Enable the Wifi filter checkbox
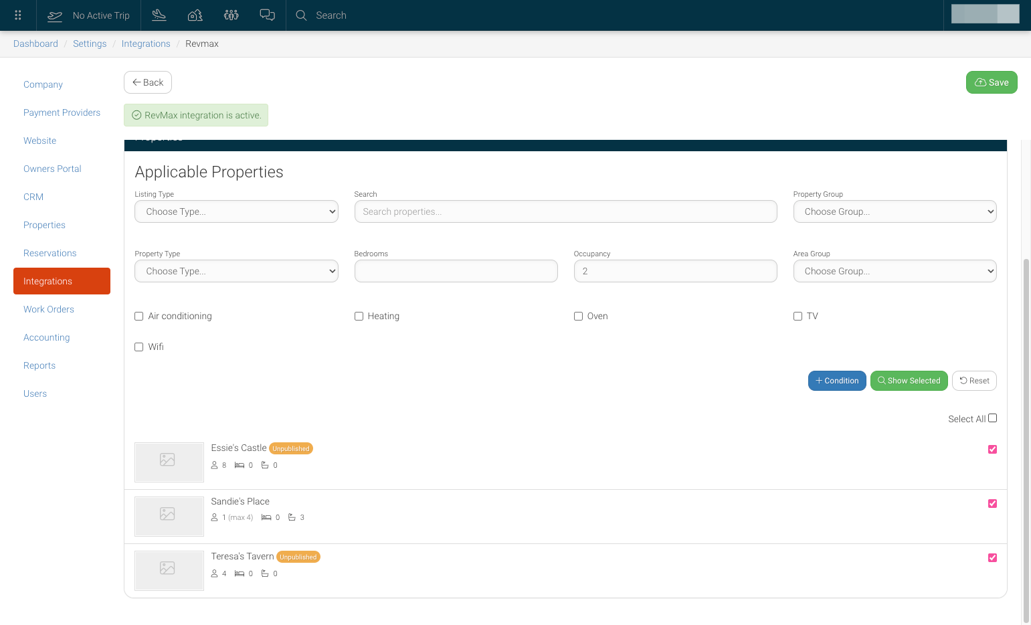The width and height of the screenshot is (1031, 625). pyautogui.click(x=139, y=347)
